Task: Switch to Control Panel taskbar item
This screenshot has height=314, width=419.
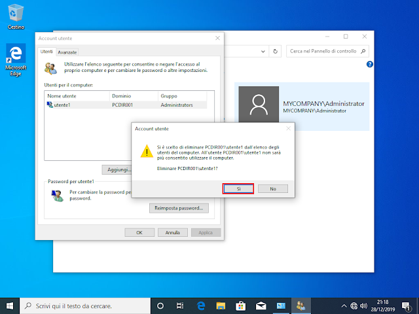Action: [x=281, y=306]
